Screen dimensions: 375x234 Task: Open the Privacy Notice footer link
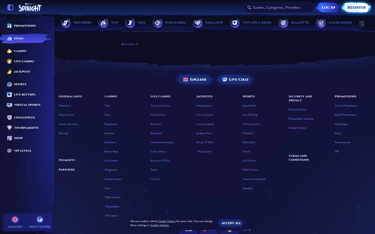point(297,110)
